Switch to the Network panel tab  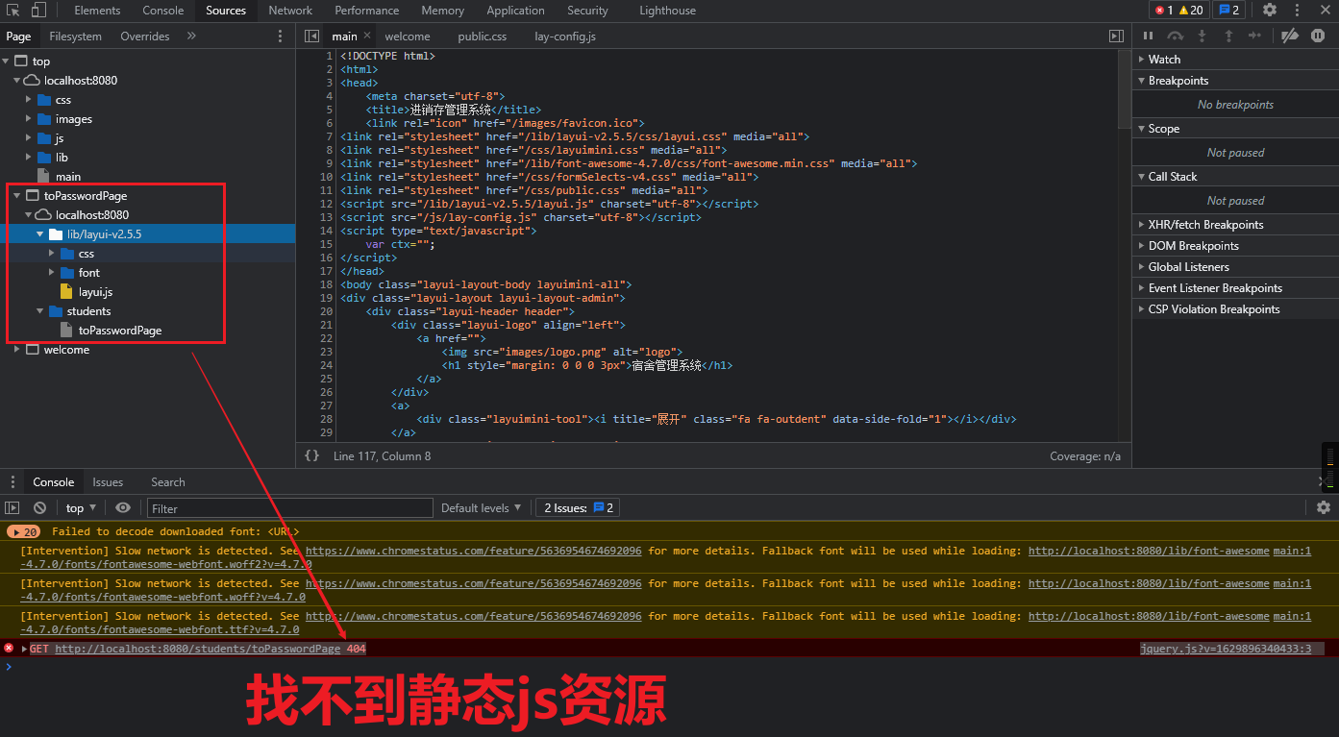[x=290, y=11]
